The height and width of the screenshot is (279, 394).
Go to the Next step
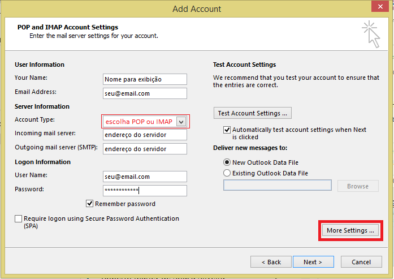click(x=313, y=262)
